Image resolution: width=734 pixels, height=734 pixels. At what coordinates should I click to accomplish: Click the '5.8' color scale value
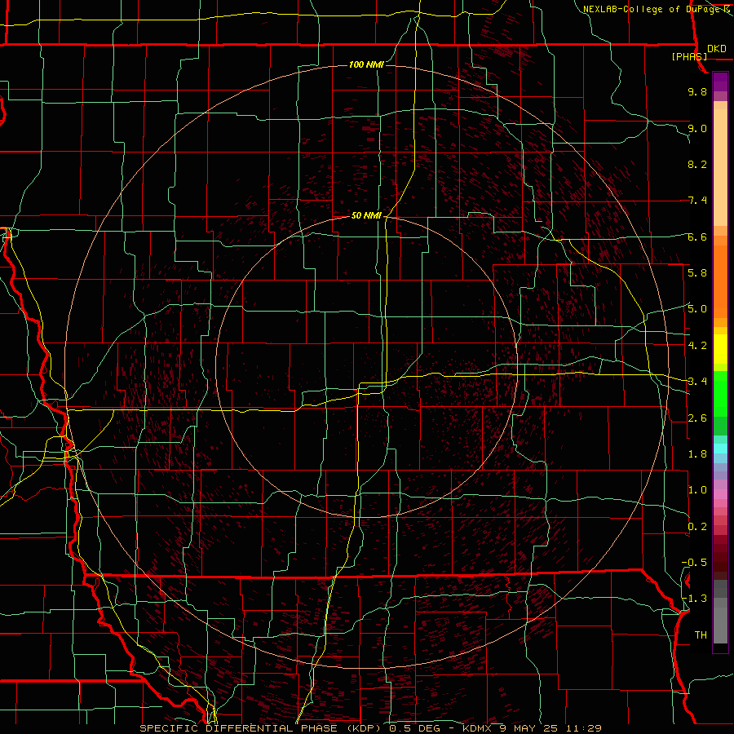click(x=697, y=273)
